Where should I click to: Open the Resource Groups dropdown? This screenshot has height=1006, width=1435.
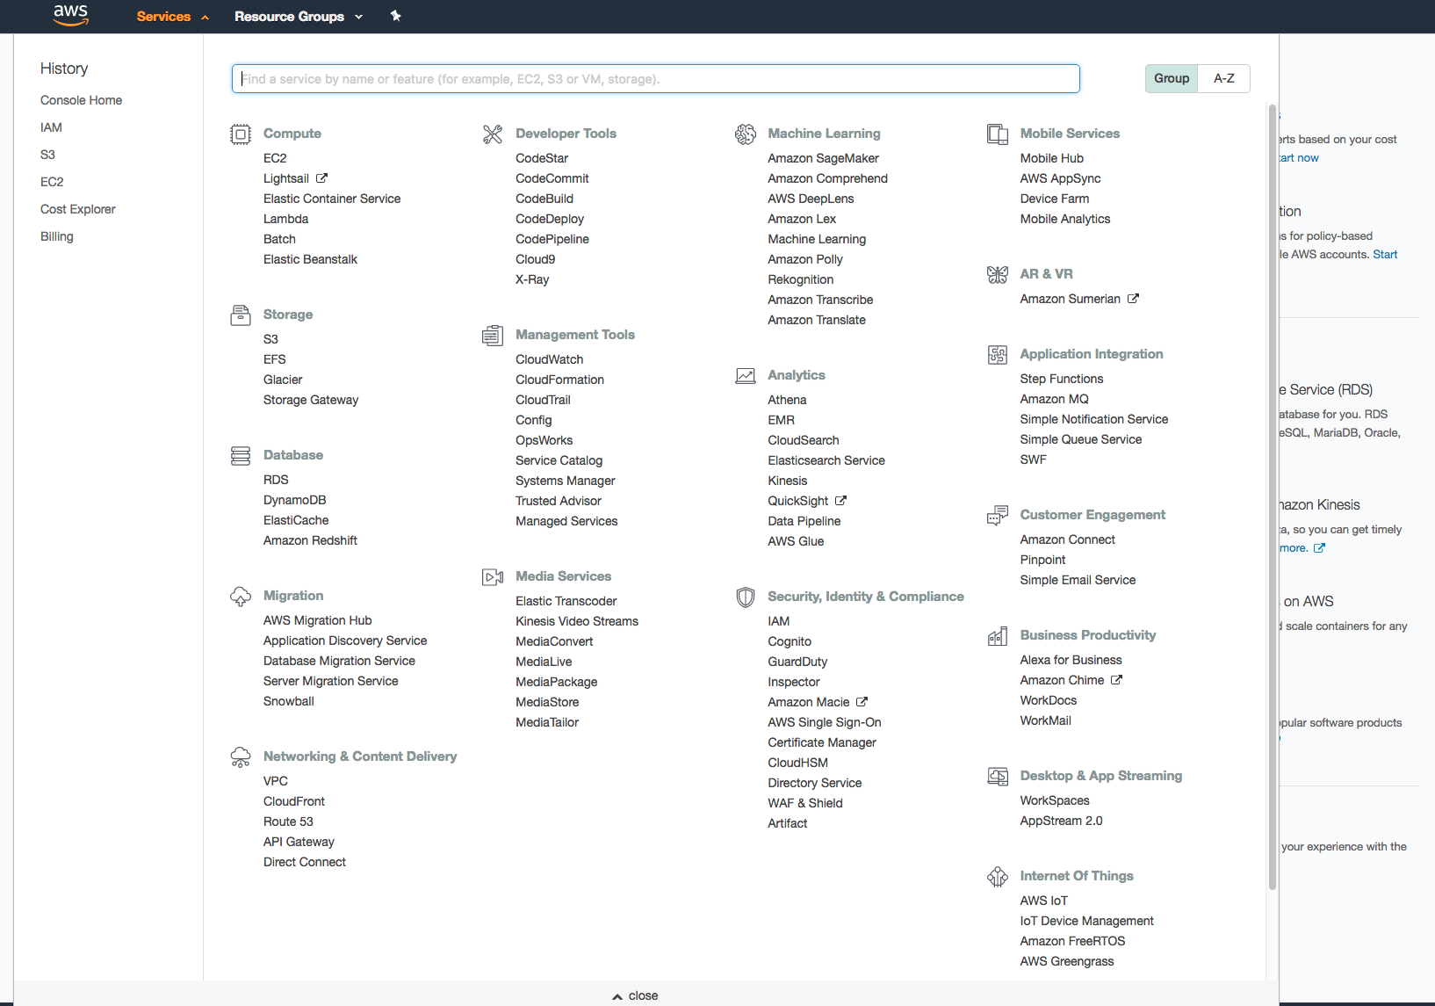[x=299, y=17]
